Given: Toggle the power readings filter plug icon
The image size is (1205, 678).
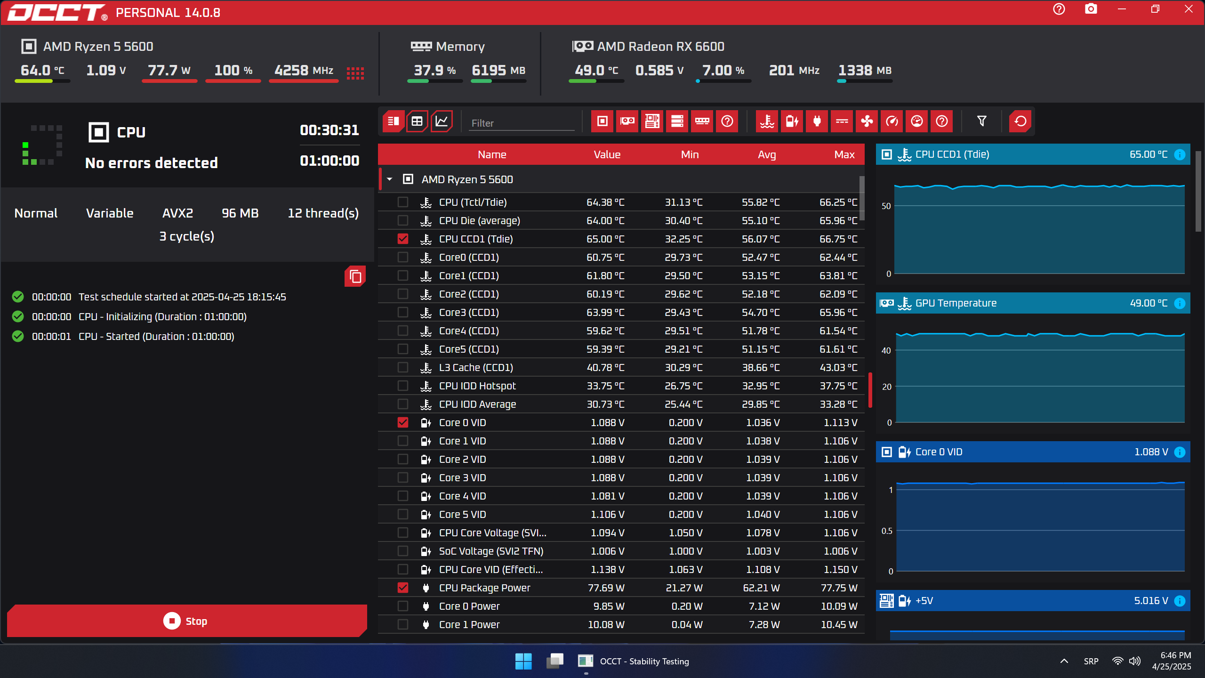Looking at the screenshot, I should click(817, 121).
